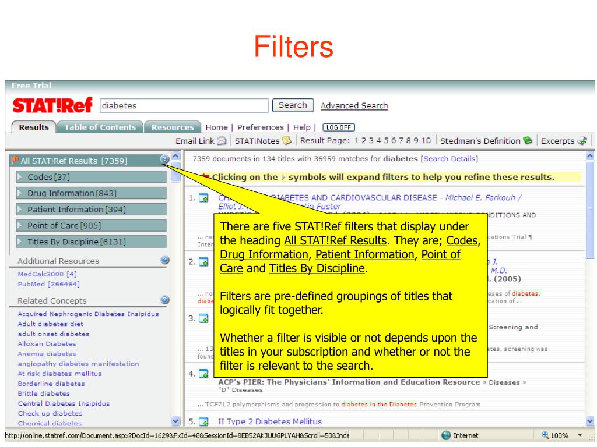597x447 pixels.
Task: Click the STAT!Ref logo
Action: pyautogui.click(x=52, y=105)
